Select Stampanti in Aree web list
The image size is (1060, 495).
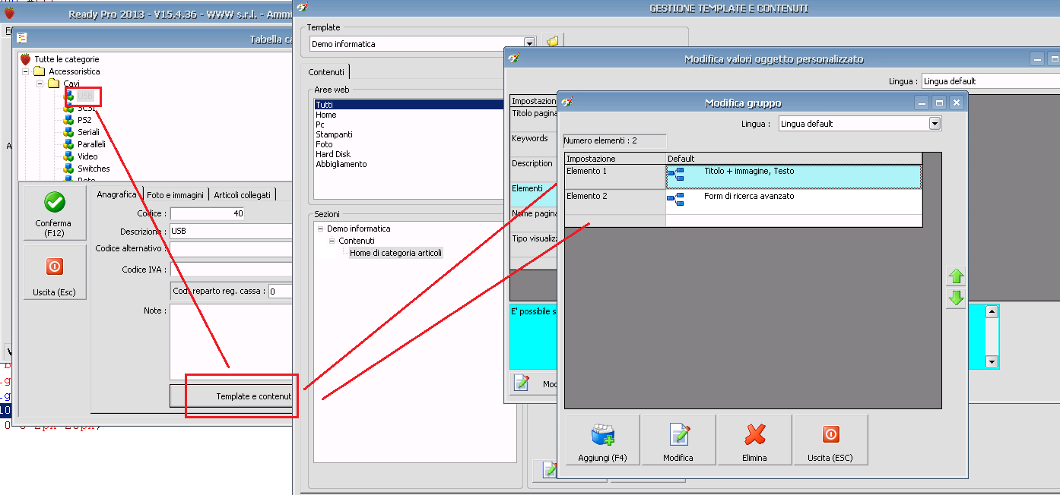tap(334, 134)
